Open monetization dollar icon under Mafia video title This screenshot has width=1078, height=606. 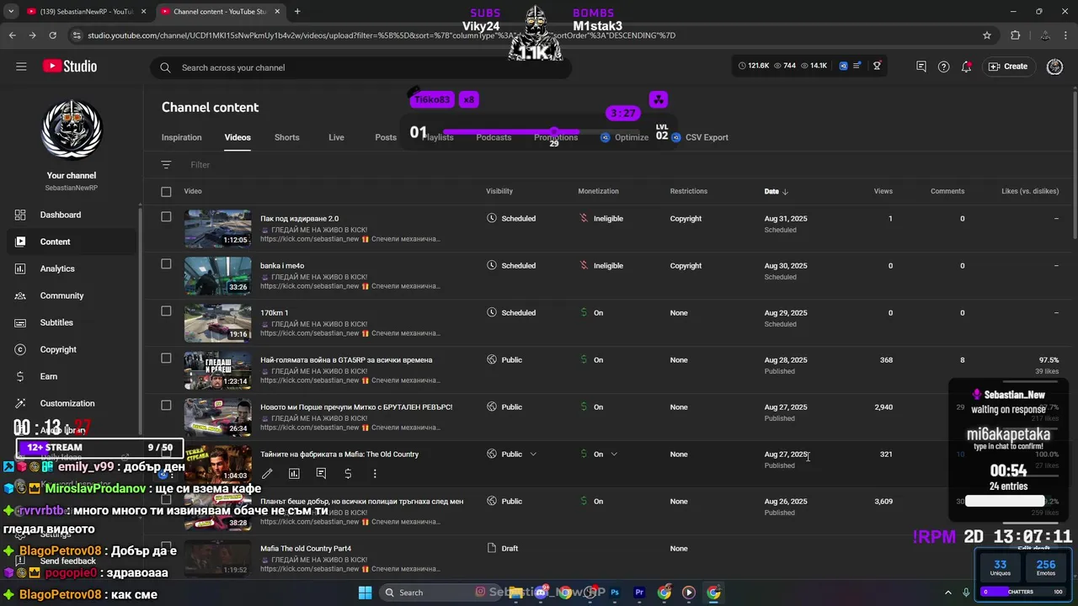click(348, 474)
